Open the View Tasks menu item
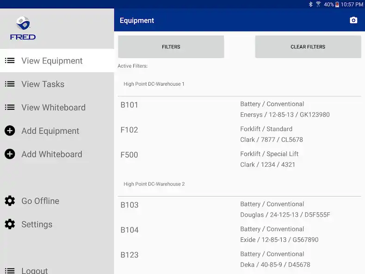The image size is (365, 274). [x=43, y=84]
